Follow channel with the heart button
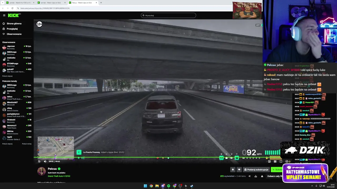Image resolution: width=337 pixels, height=189 pixels. [x=239, y=170]
